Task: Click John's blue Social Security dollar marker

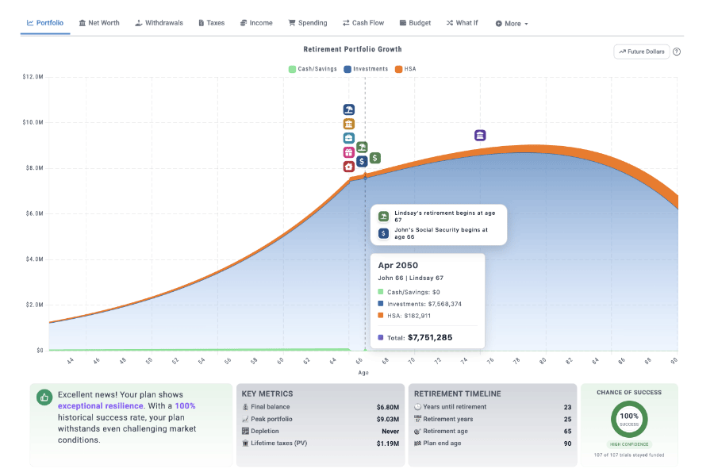Action: pyautogui.click(x=362, y=160)
